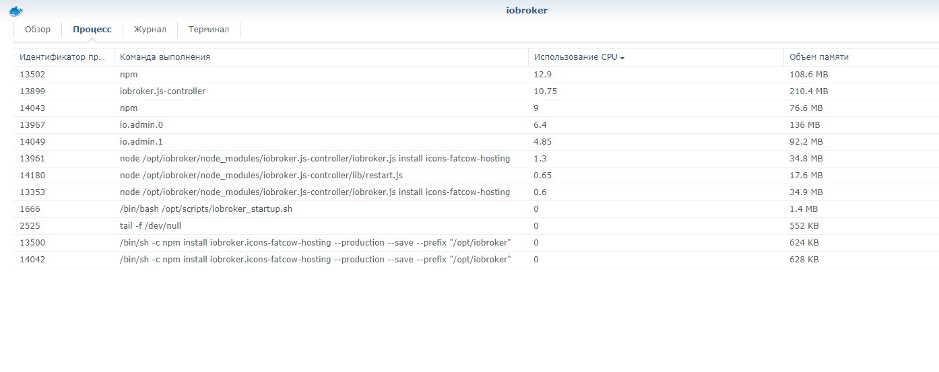Image resolution: width=939 pixels, height=372 pixels.
Task: Click CPU usage value 12.9
Action: click(x=542, y=74)
